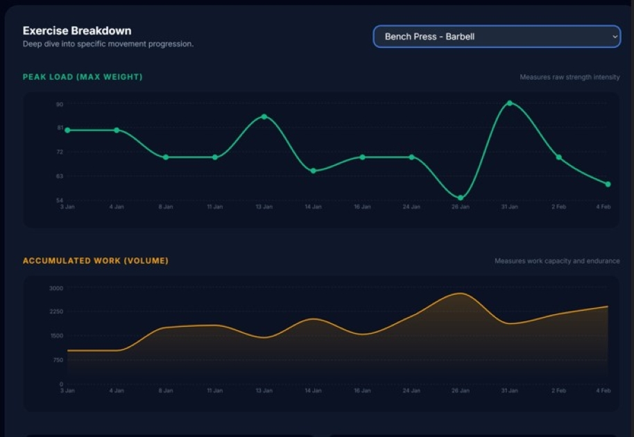The image size is (634, 437).
Task: Click the "Measures work capacity and endurance" caption
Action: [x=557, y=262]
